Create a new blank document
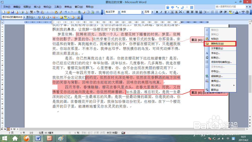The width and height of the screenshot is (252, 142). pos(4,12)
